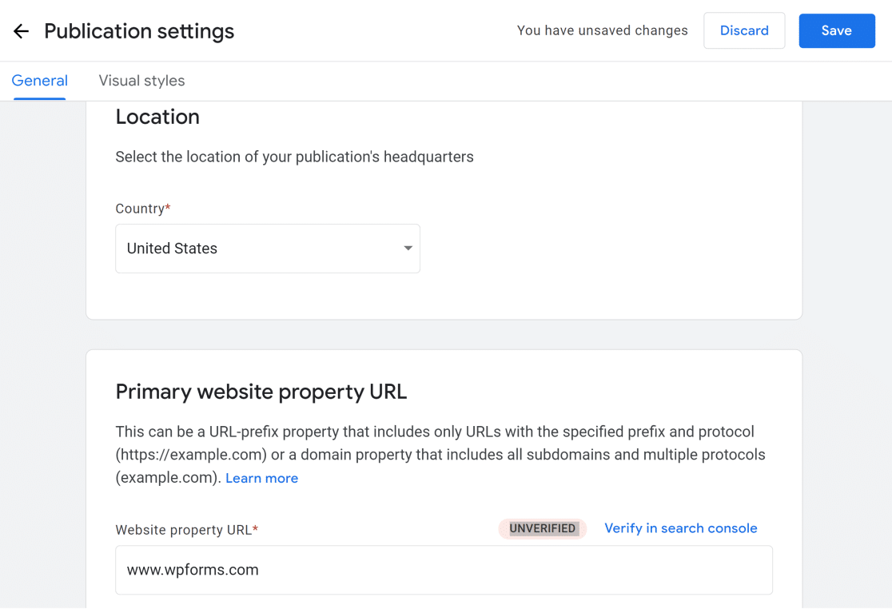Click the Publication settings page title

[139, 31]
